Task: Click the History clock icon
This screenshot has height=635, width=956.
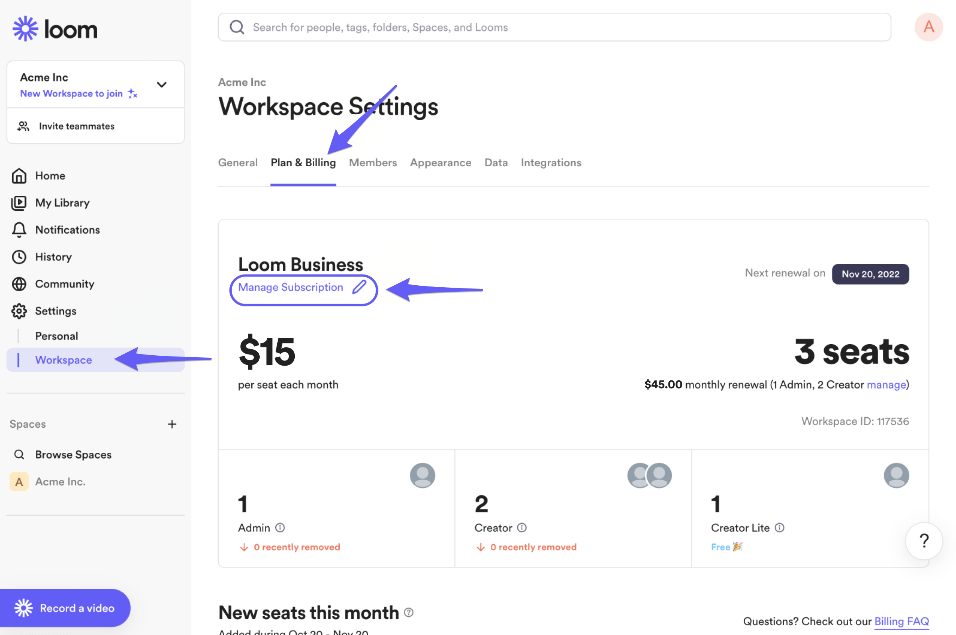Action: point(19,257)
